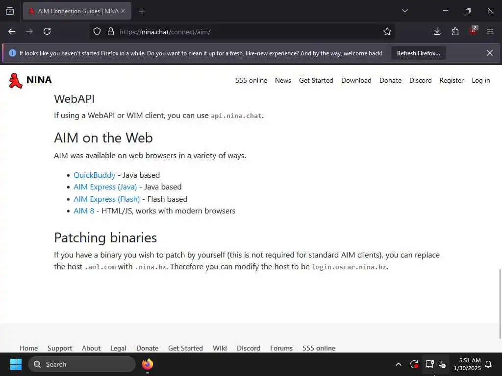
Task: Click the page vertical scrollbar thumb
Action: (x=500, y=304)
